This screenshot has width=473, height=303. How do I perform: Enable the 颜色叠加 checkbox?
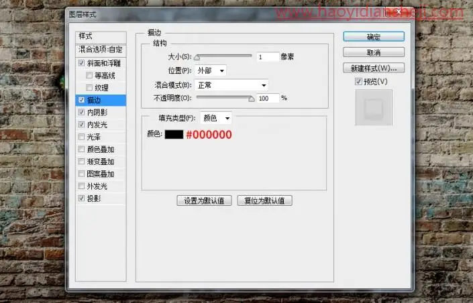tap(81, 149)
